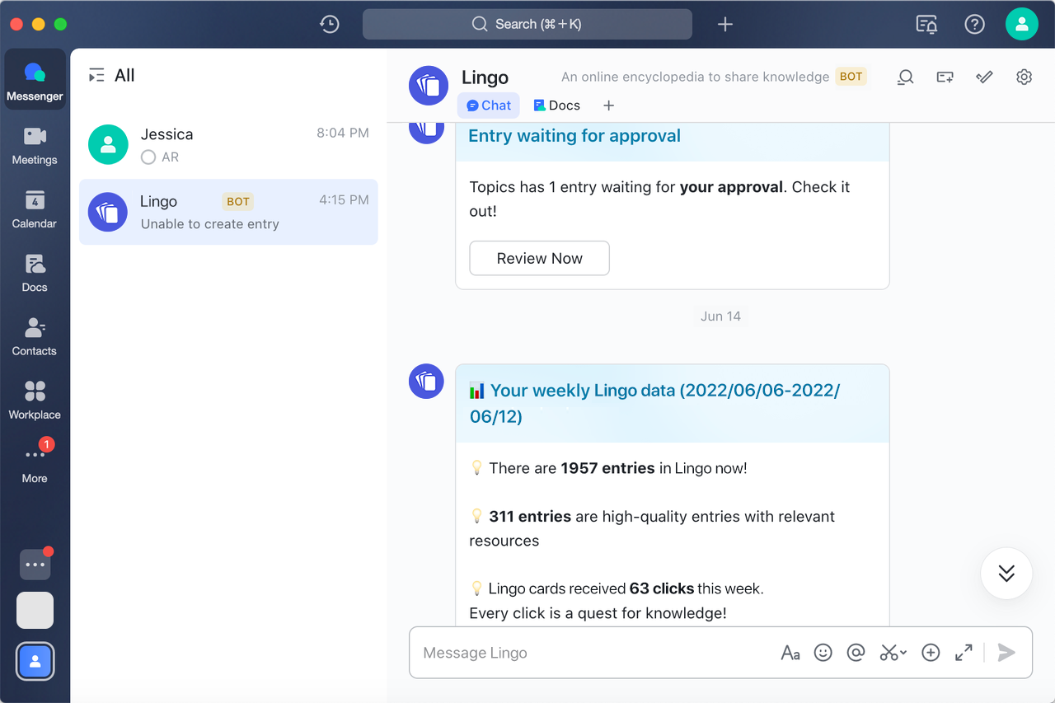The width and height of the screenshot is (1055, 703).
Task: Open the Calendar sidebar icon
Action: pos(35,209)
